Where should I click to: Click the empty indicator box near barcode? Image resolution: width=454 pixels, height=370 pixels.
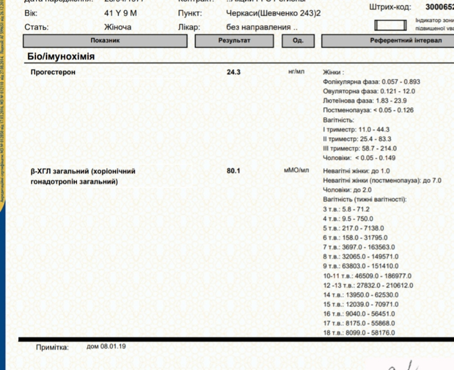coord(391,26)
